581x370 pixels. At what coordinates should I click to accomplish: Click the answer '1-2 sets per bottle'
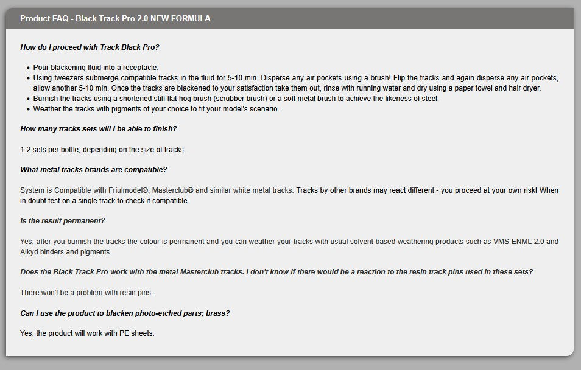103,150
